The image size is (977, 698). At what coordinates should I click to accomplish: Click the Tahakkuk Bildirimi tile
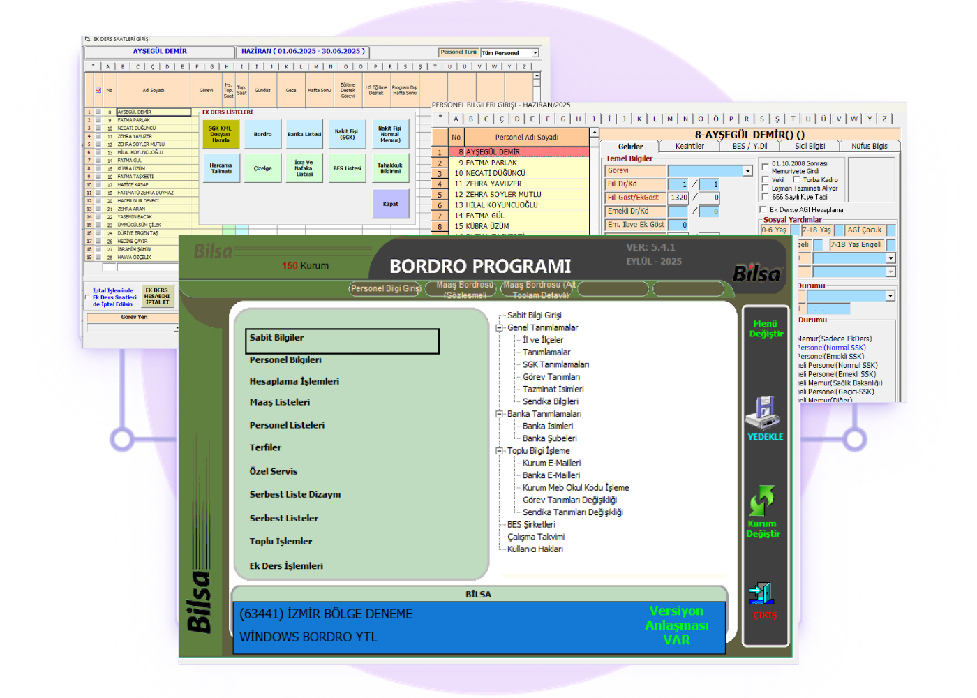tap(390, 168)
